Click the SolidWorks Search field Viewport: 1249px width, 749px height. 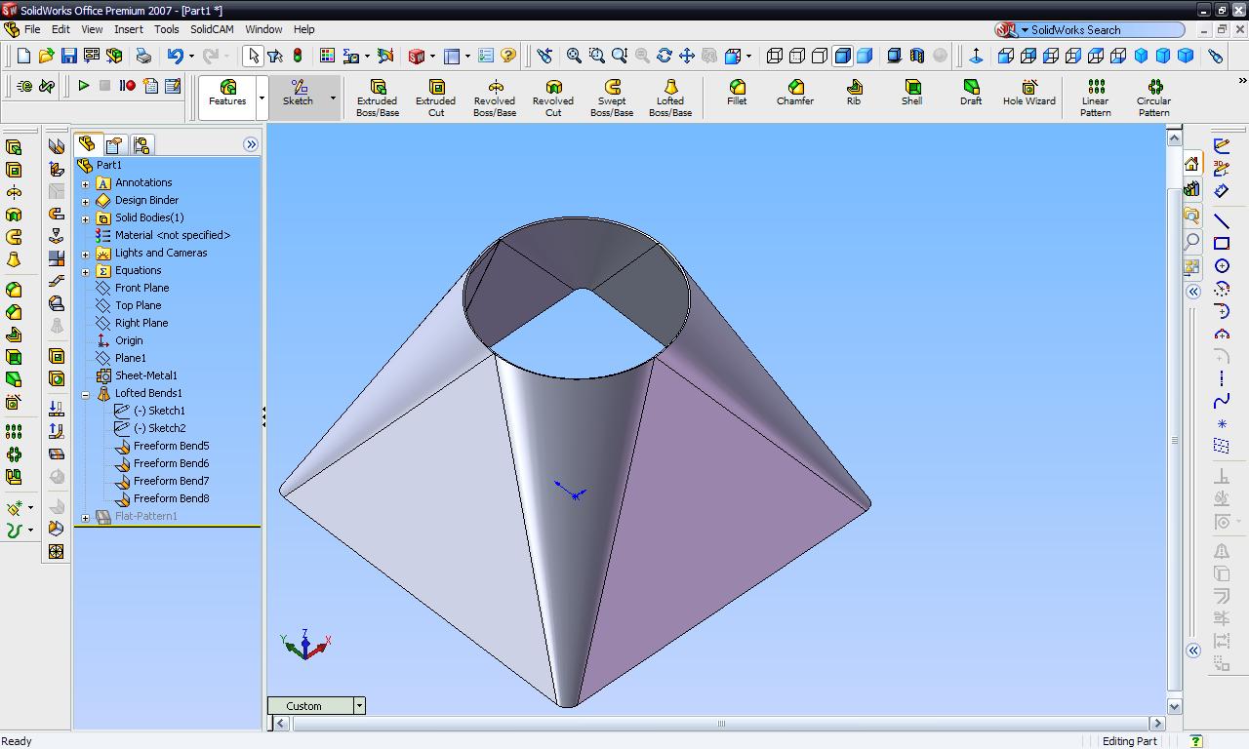pos(1103,30)
